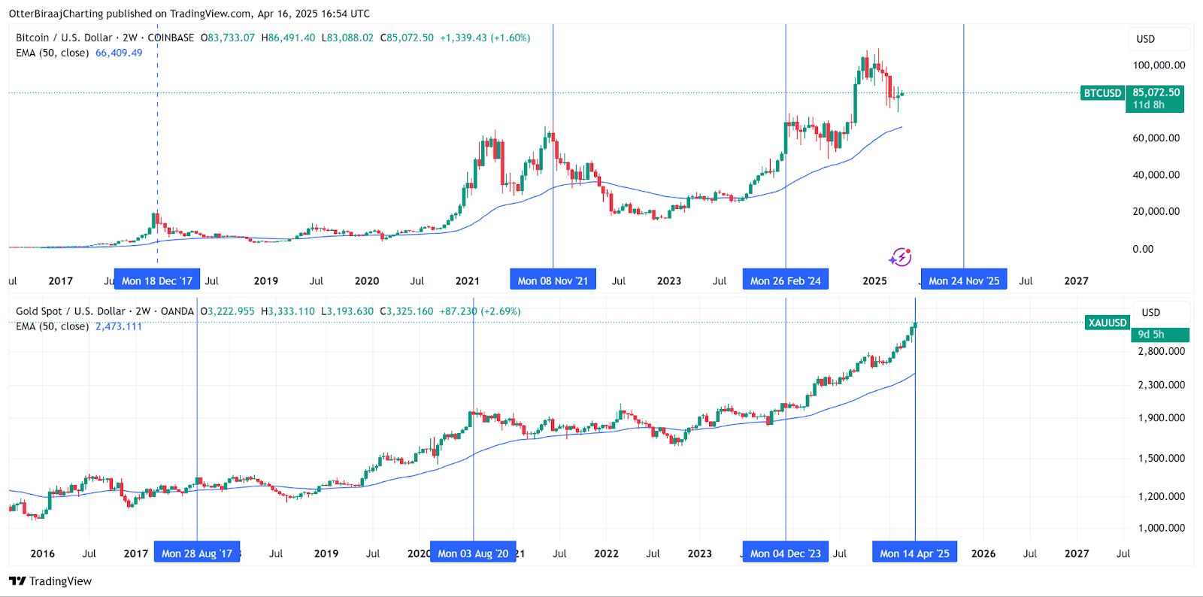Select the EMA (50, close) legend on Bitcoin chart

pos(53,53)
